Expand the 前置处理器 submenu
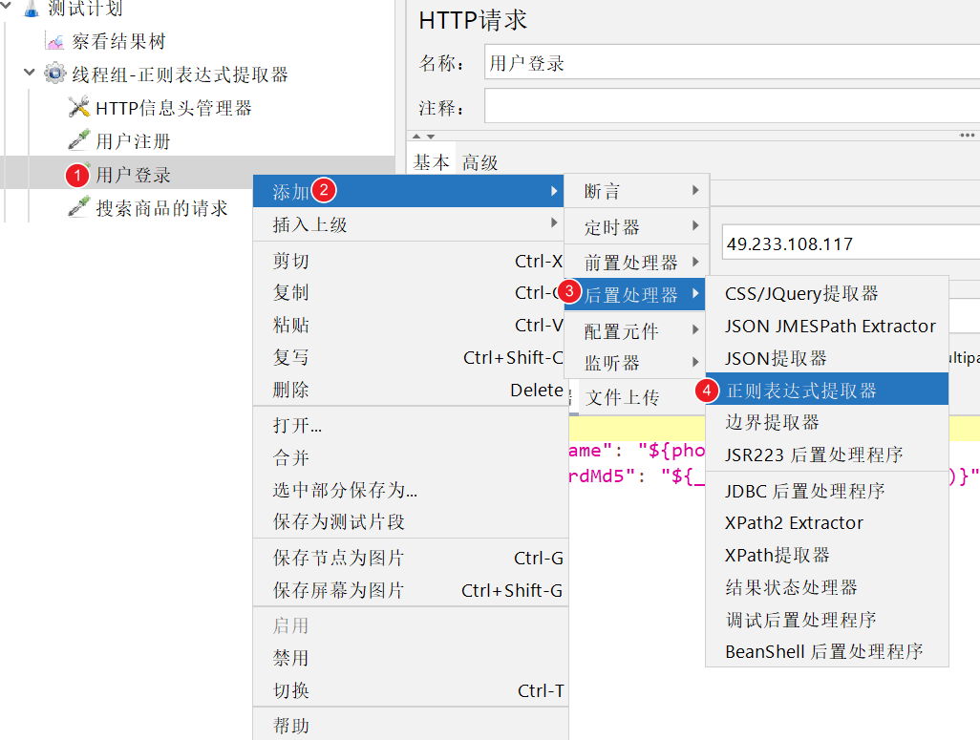Screen dimensions: 980x740 tap(636, 262)
